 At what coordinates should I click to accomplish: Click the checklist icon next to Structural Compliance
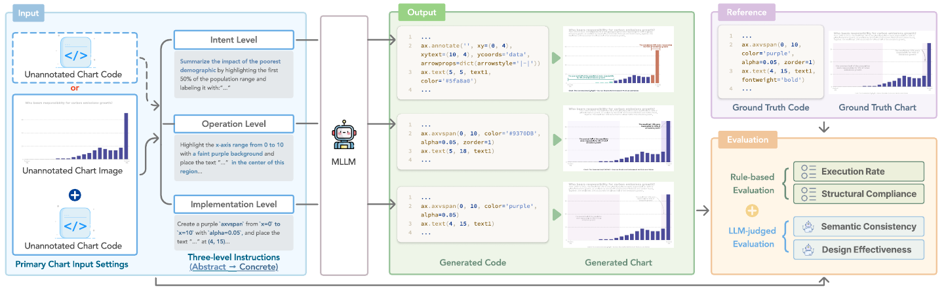[x=808, y=194]
